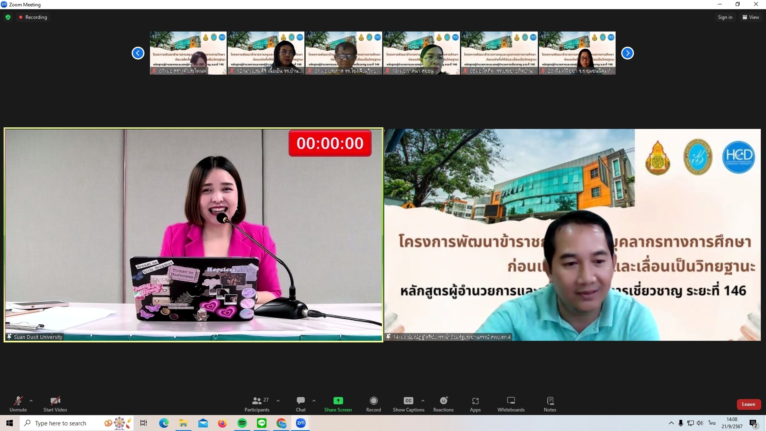Click Sign in at top right
Screen dimensions: 766x431
(725, 17)
